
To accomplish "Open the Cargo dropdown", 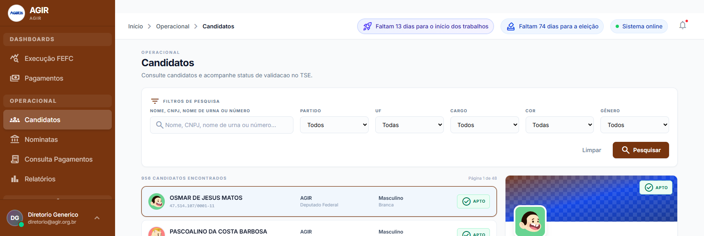I will point(485,125).
